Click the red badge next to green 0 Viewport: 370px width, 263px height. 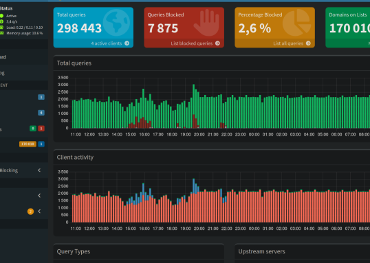(x=41, y=128)
